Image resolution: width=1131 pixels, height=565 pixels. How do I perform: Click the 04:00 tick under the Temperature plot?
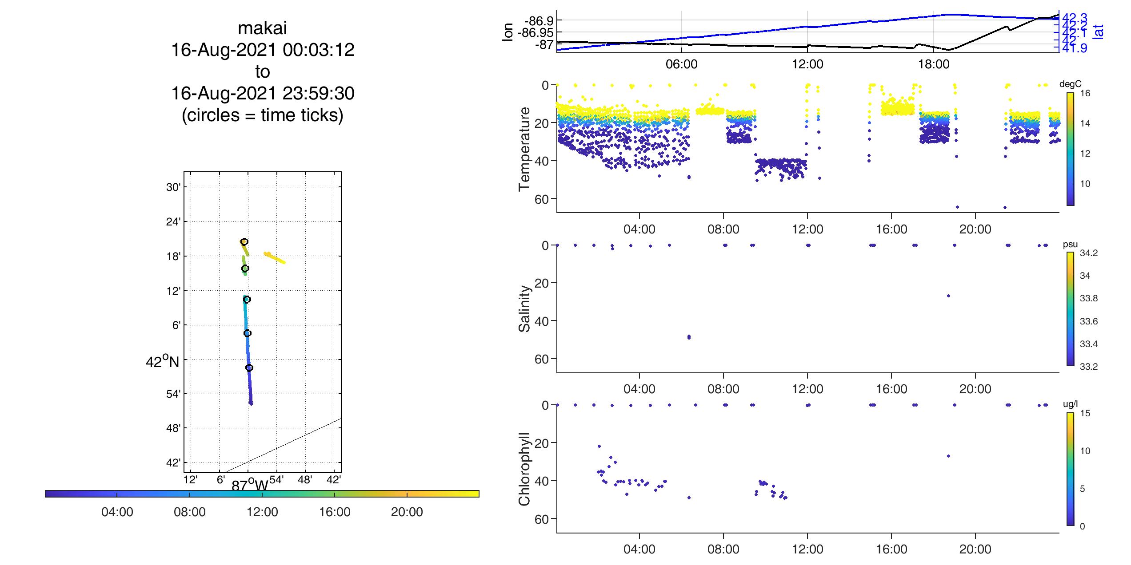tap(639, 229)
